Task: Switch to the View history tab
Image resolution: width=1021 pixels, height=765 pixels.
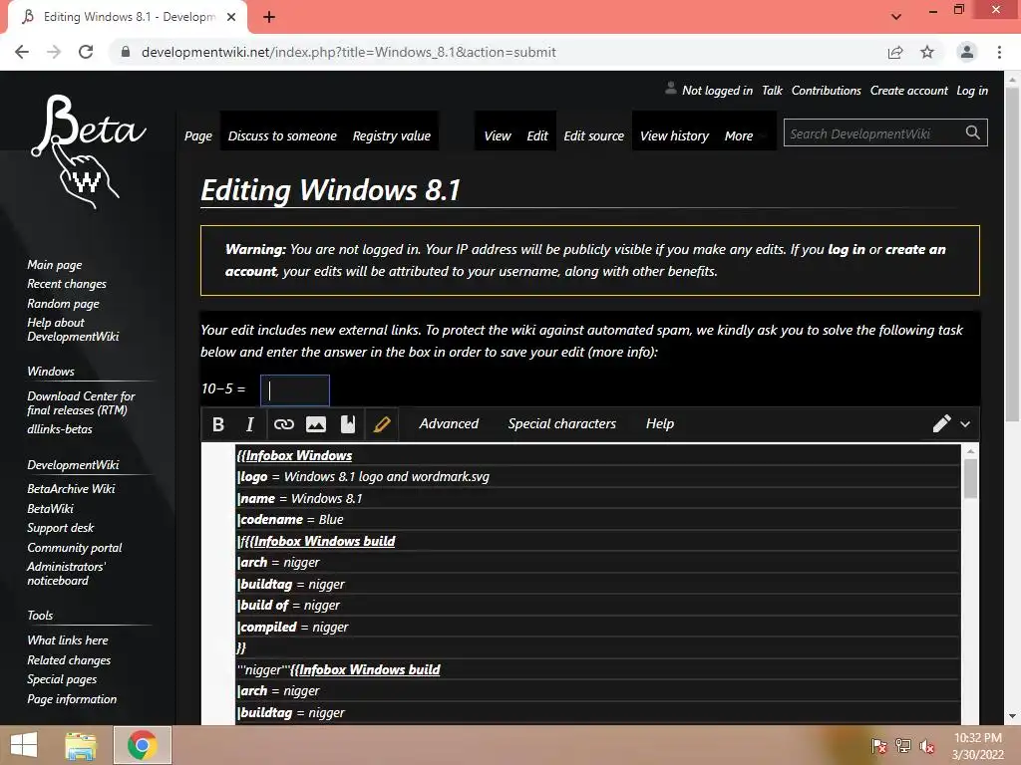Action: (674, 135)
